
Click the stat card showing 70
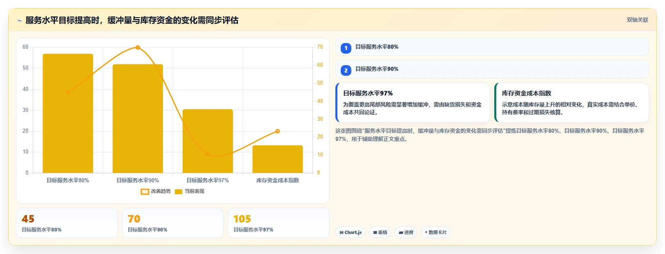(173, 223)
